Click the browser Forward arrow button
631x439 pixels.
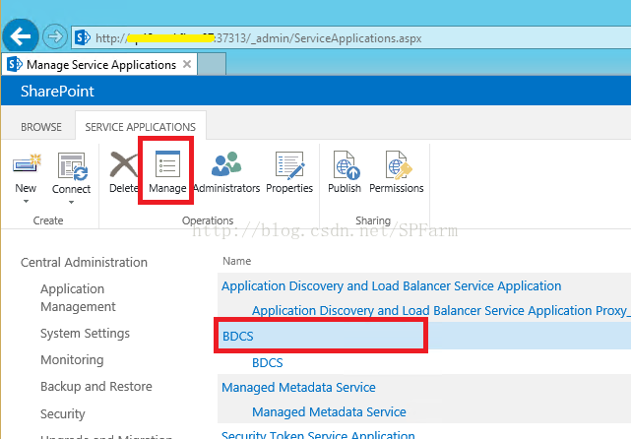[x=55, y=36]
